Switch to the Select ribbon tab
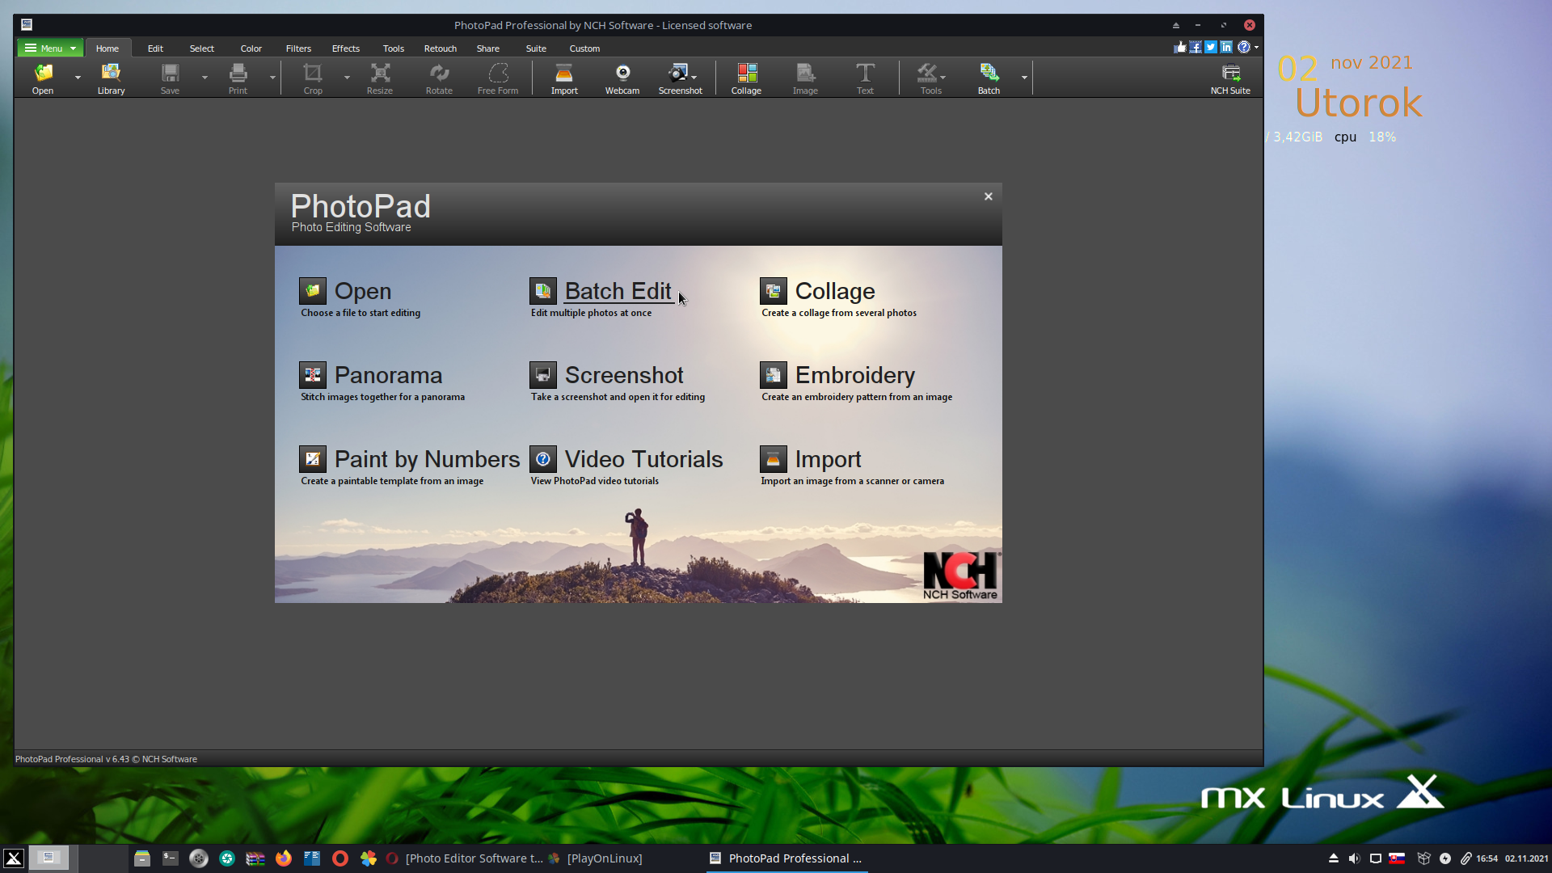The image size is (1552, 873). (x=202, y=48)
